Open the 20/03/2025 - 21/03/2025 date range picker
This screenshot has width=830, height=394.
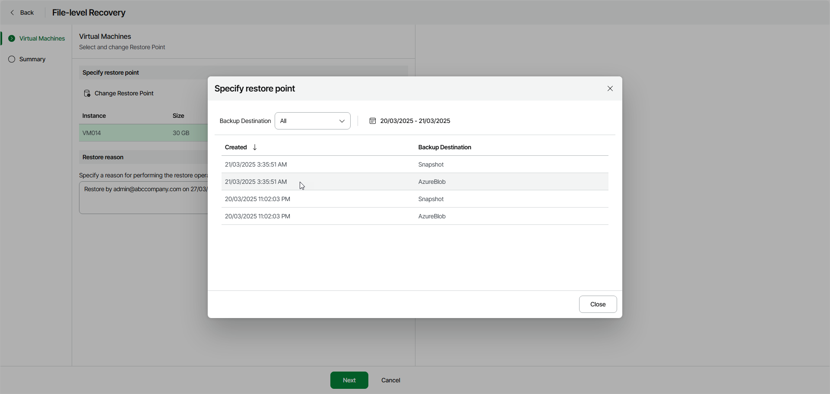(x=415, y=121)
